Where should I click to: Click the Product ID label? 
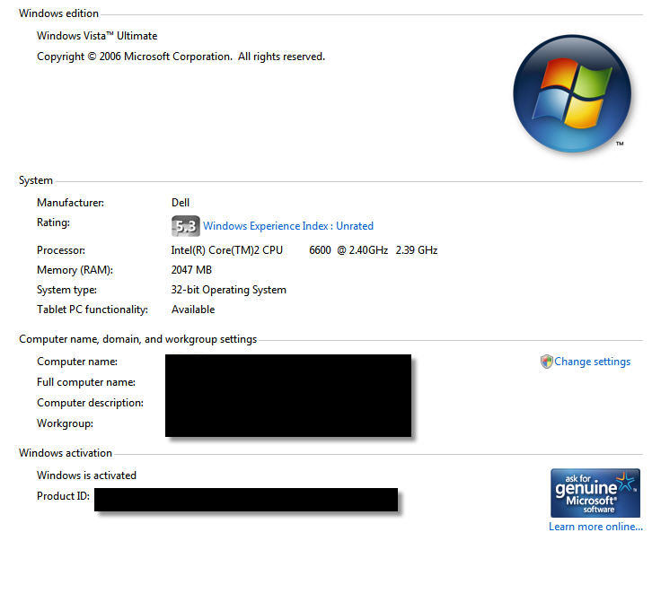click(x=63, y=496)
